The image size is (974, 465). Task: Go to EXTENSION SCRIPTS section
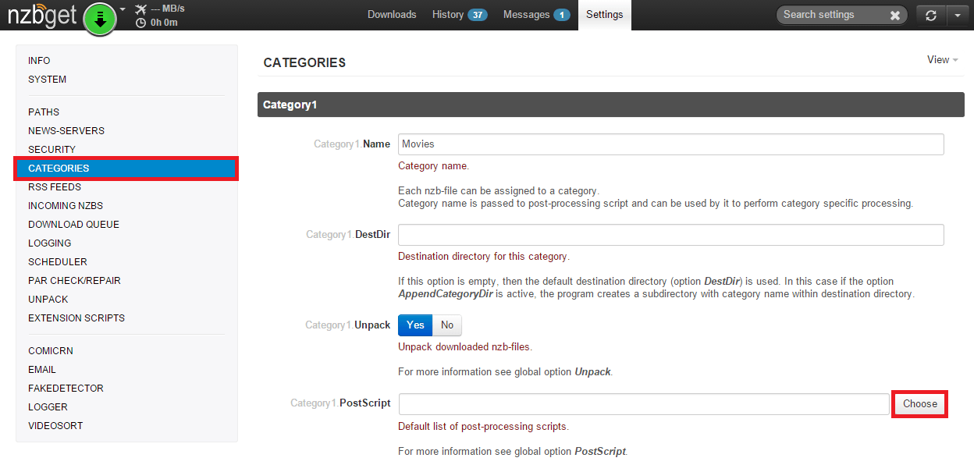click(x=76, y=318)
